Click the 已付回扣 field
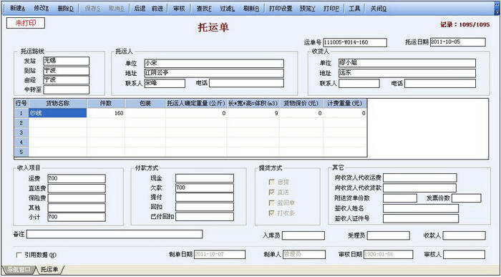The width and height of the screenshot is (501, 277). pos(205,216)
